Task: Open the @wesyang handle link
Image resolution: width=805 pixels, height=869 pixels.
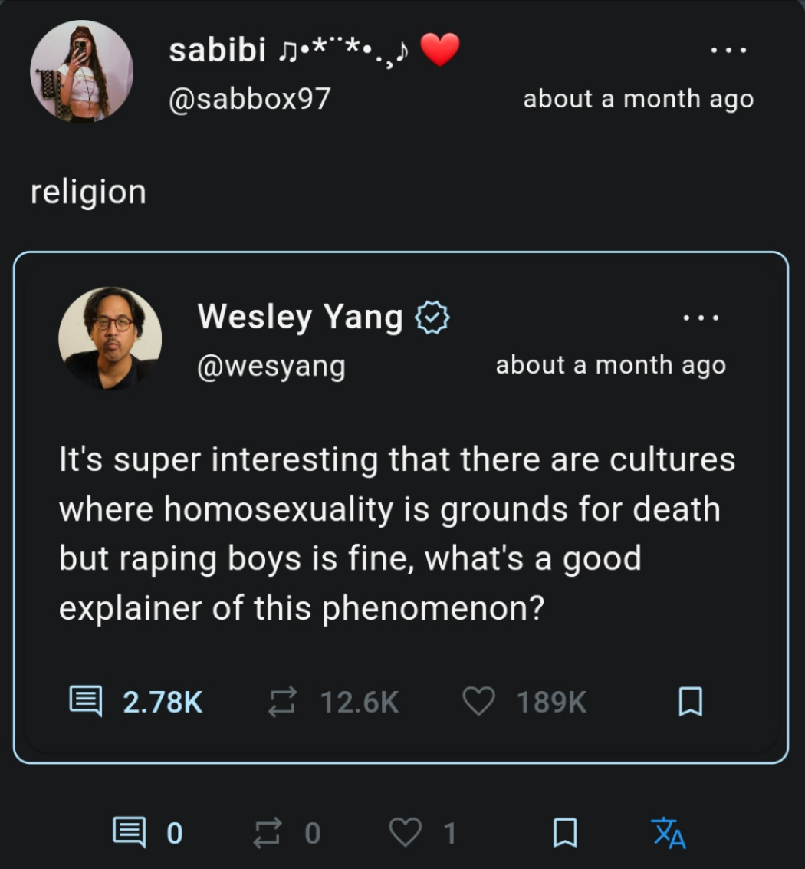Action: tap(271, 366)
